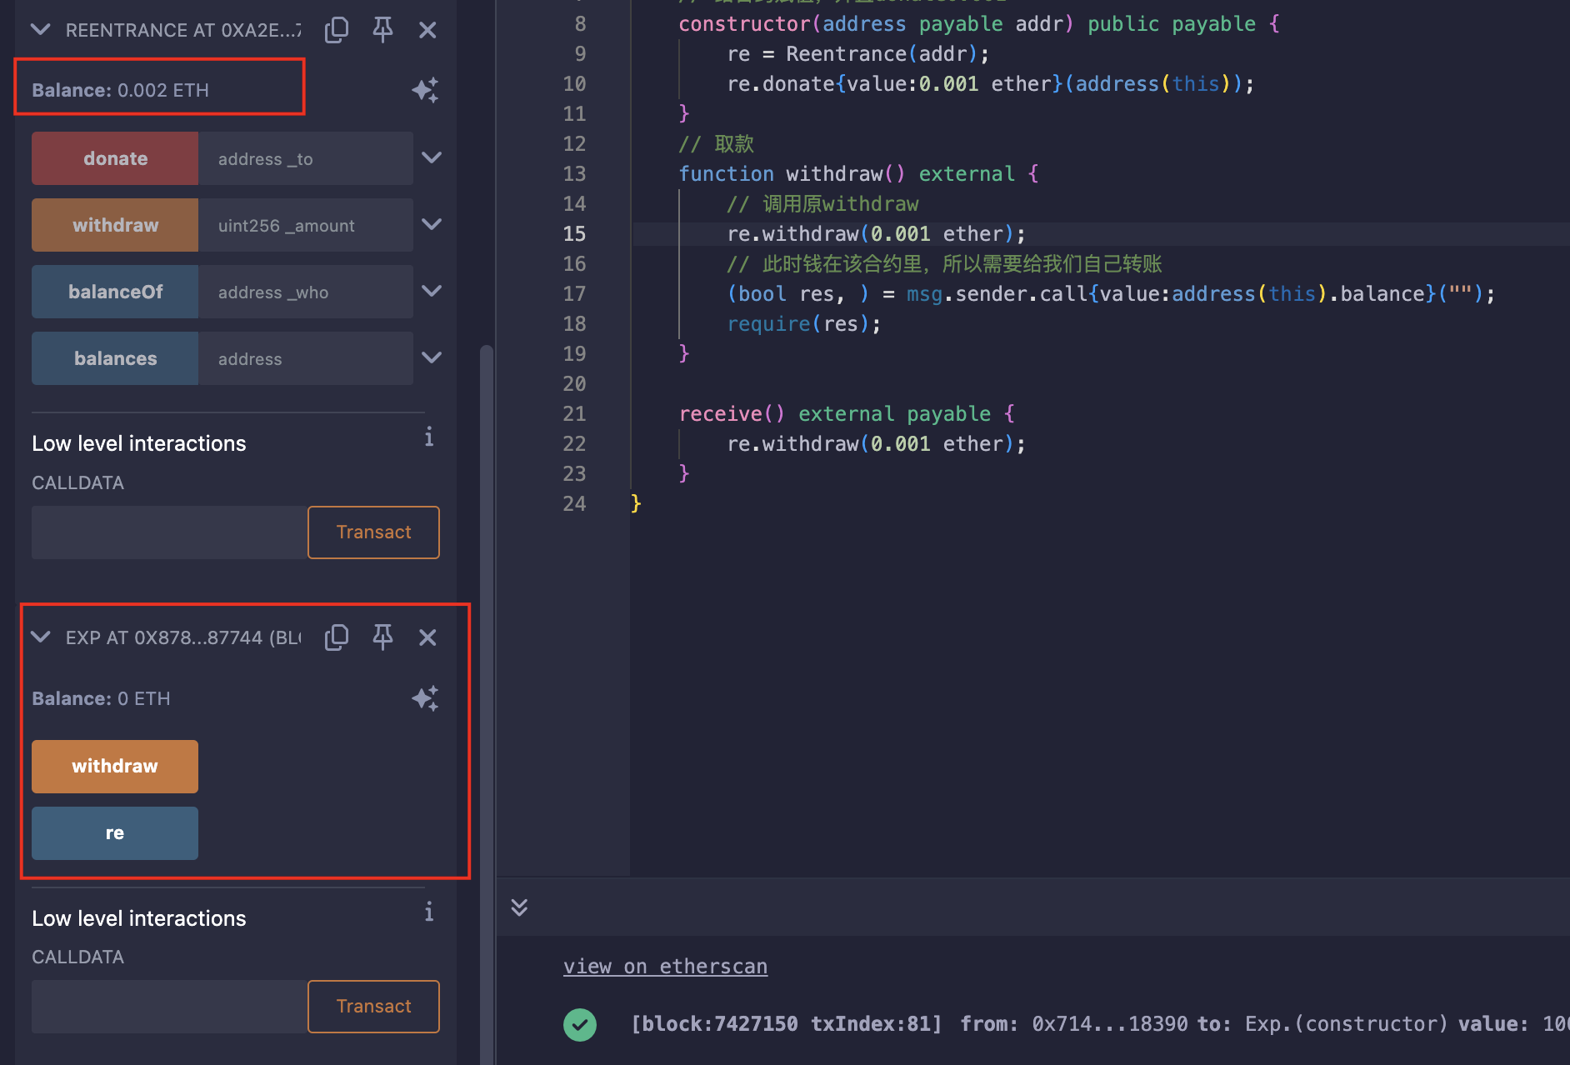Click 'function withdraw() external' declaration
The image size is (1570, 1065).
click(858, 174)
